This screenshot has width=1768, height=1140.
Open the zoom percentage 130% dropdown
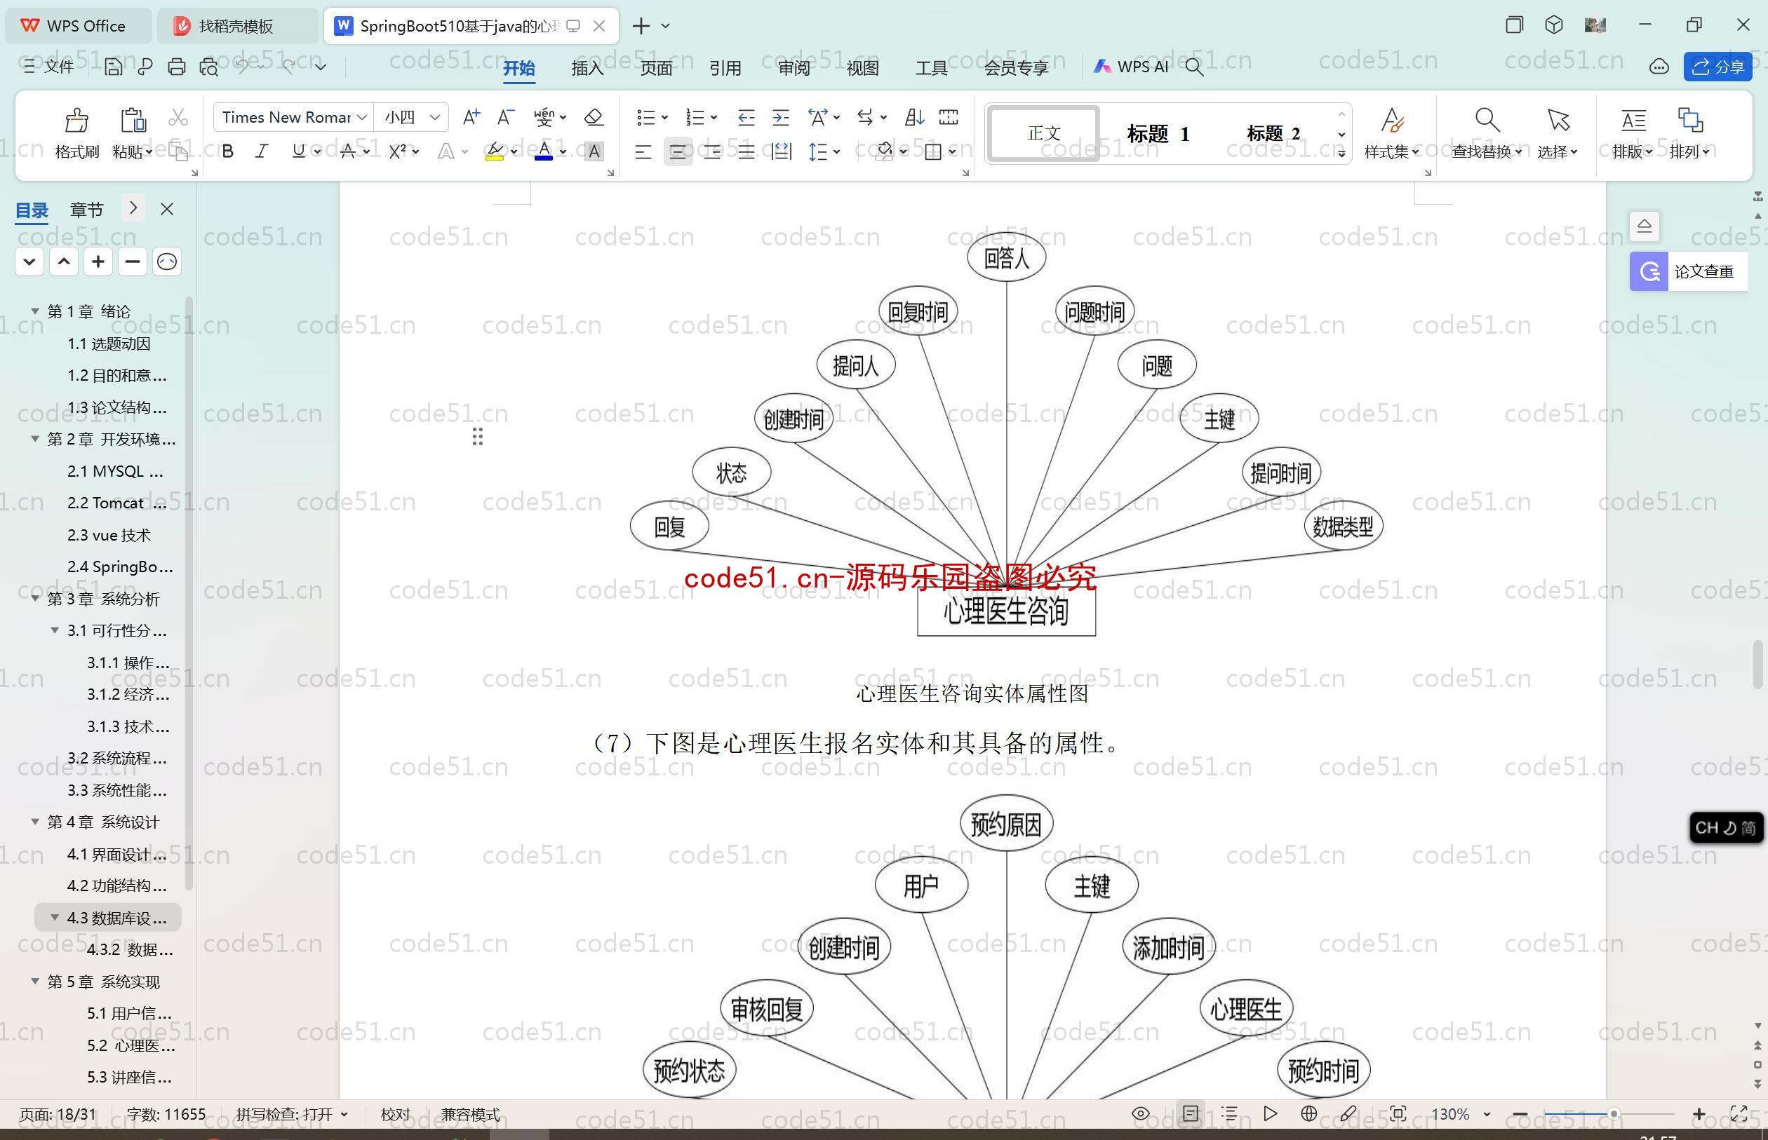[1487, 1114]
